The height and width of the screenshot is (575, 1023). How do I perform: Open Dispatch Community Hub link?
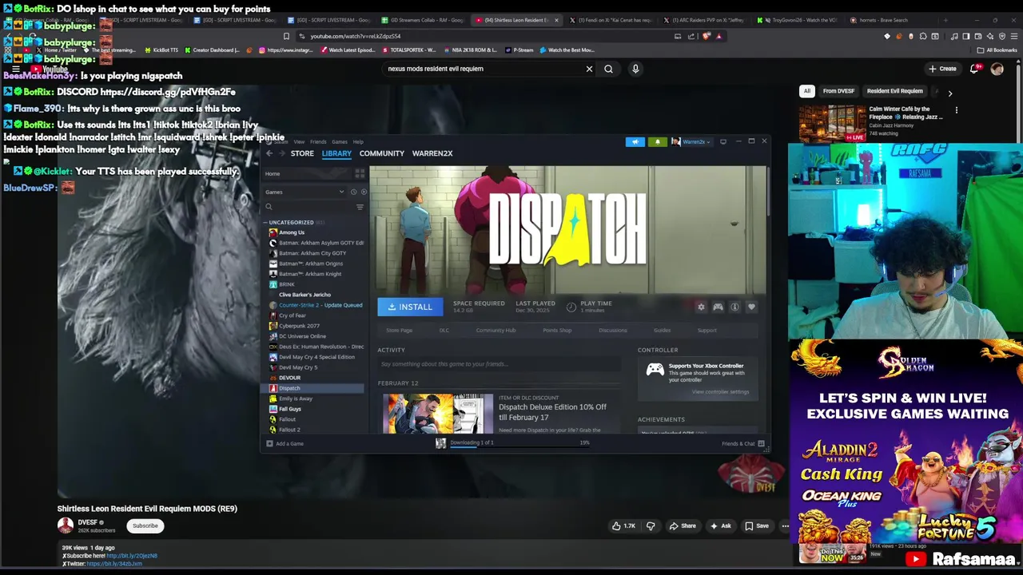point(496,331)
